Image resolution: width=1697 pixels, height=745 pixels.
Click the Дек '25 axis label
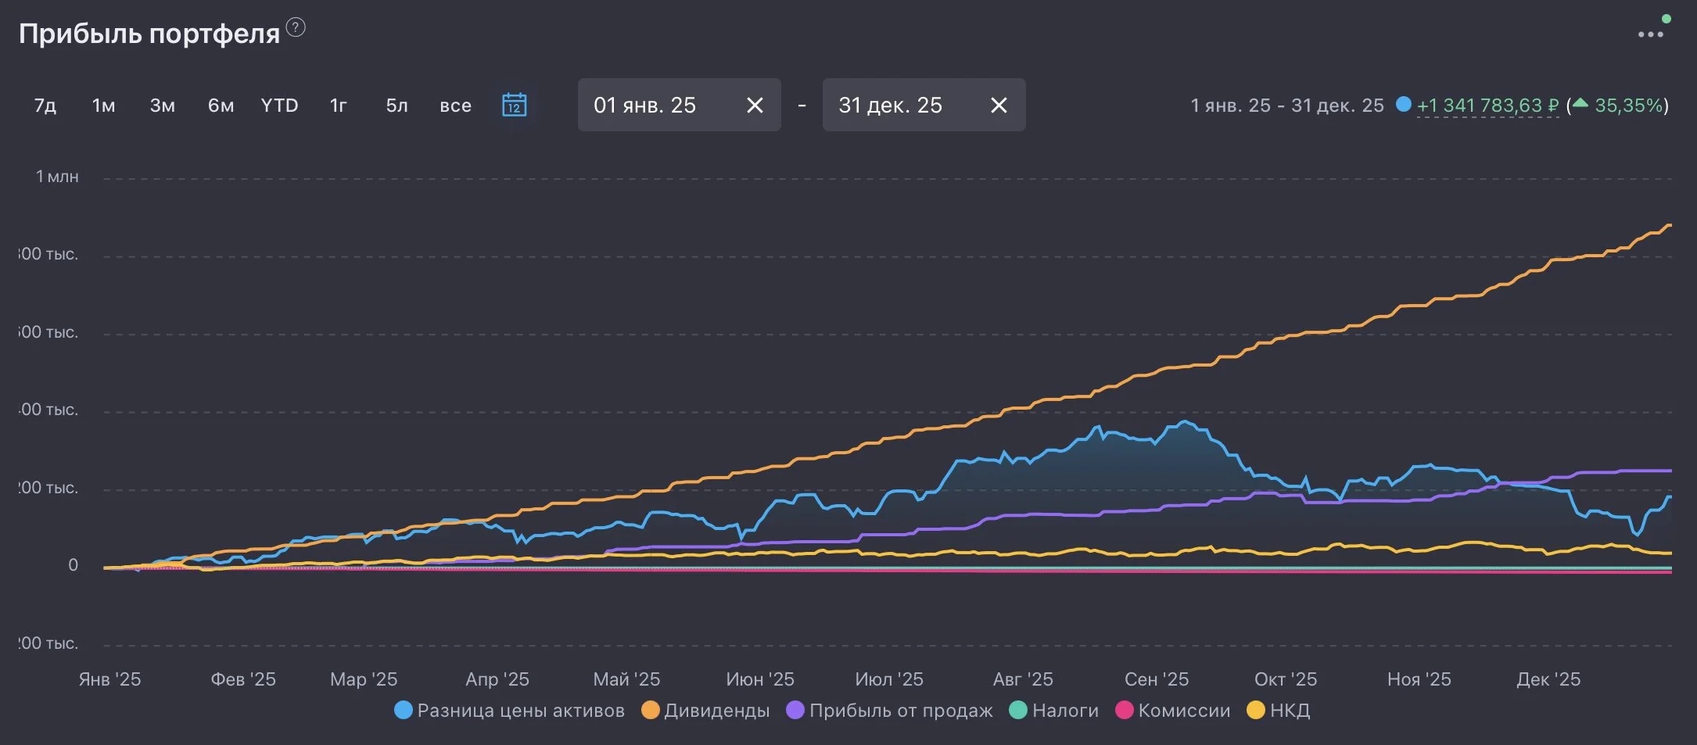pyautogui.click(x=1548, y=679)
